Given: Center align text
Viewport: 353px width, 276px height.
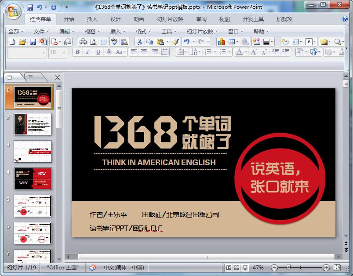Looking at the screenshot, I should [x=144, y=52].
